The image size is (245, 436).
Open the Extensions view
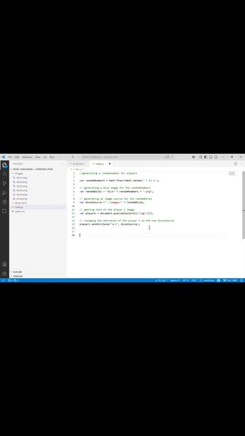pos(5,202)
